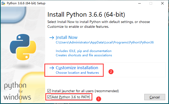Choose Customize installation

click(77, 68)
